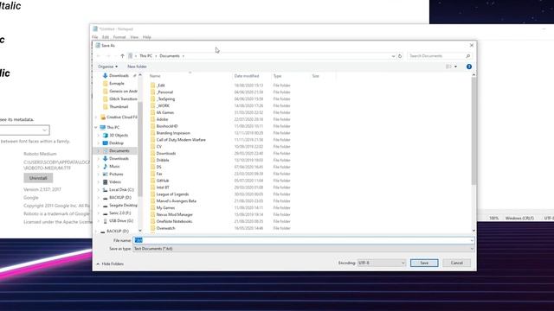Select Nexus Mod Manager folder name

tap(175, 214)
